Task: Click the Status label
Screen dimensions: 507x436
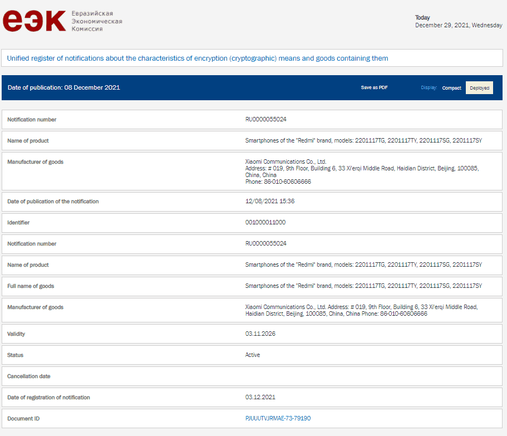Action: [x=15, y=355]
